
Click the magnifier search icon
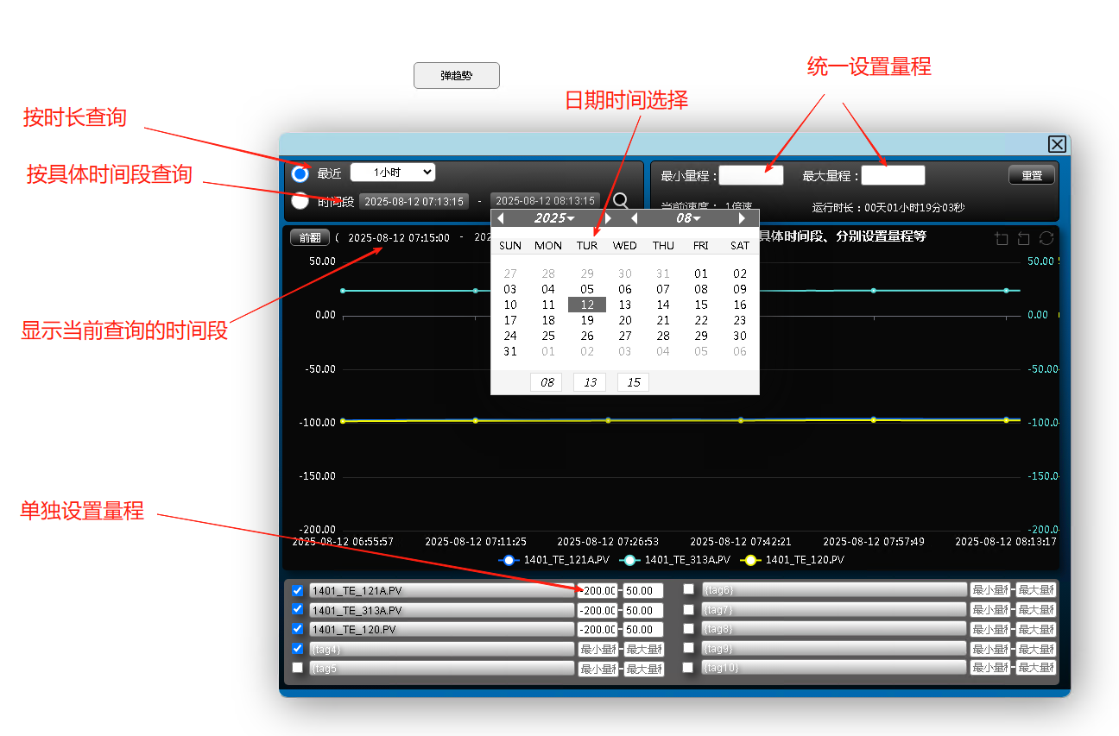620,200
